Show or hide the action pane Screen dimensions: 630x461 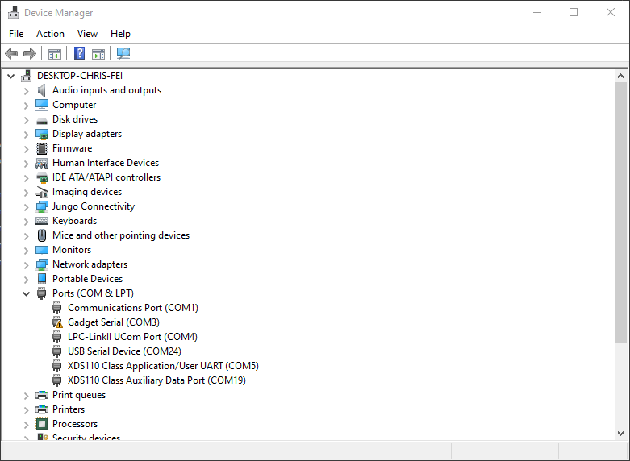[98, 53]
